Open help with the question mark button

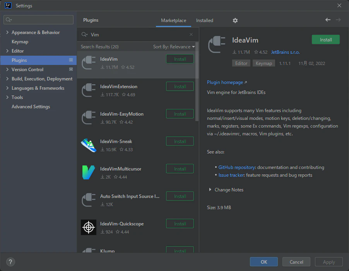click(x=10, y=262)
